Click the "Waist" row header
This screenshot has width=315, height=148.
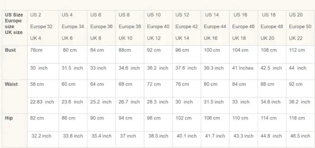tap(11, 84)
